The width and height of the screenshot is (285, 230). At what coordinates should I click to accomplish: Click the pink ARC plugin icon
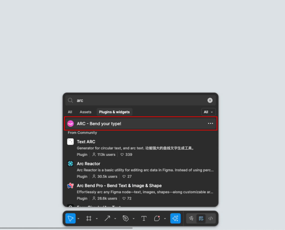pos(70,124)
